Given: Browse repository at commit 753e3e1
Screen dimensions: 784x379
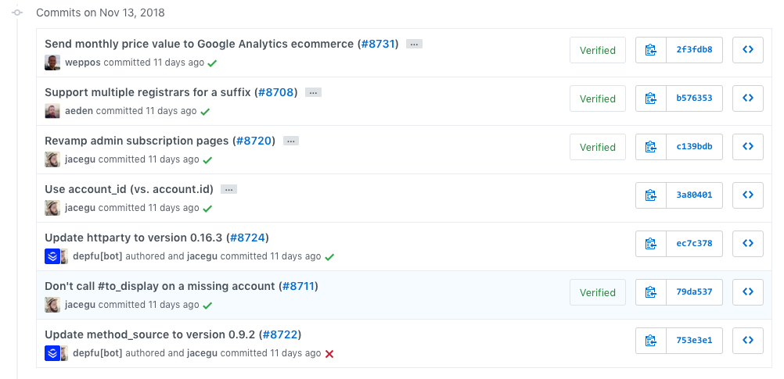Looking at the screenshot, I should [747, 341].
